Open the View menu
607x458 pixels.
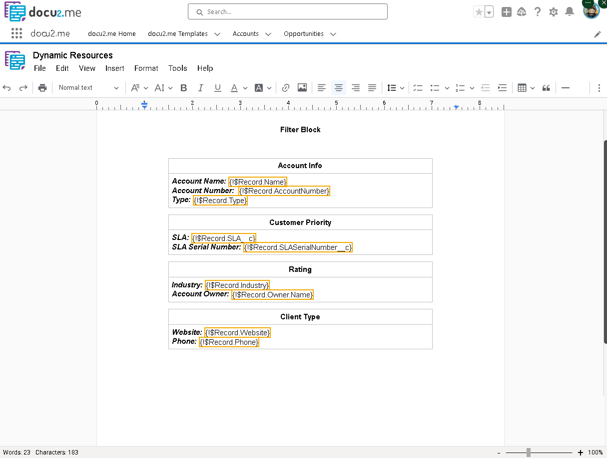point(87,68)
